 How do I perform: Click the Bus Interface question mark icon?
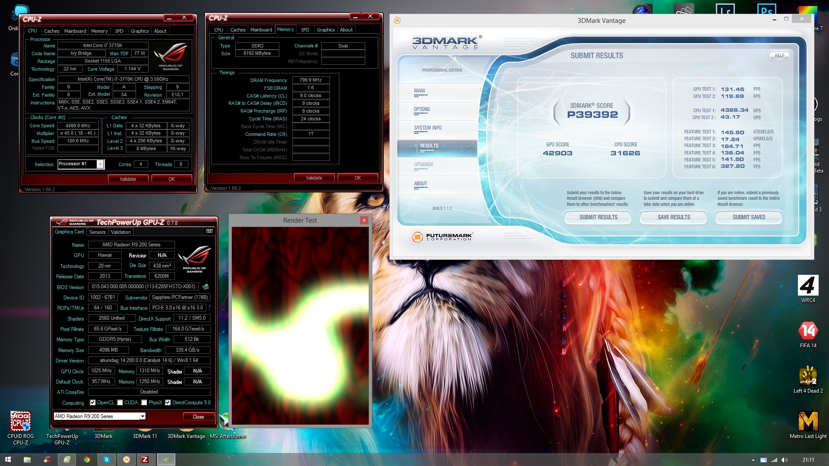209,308
